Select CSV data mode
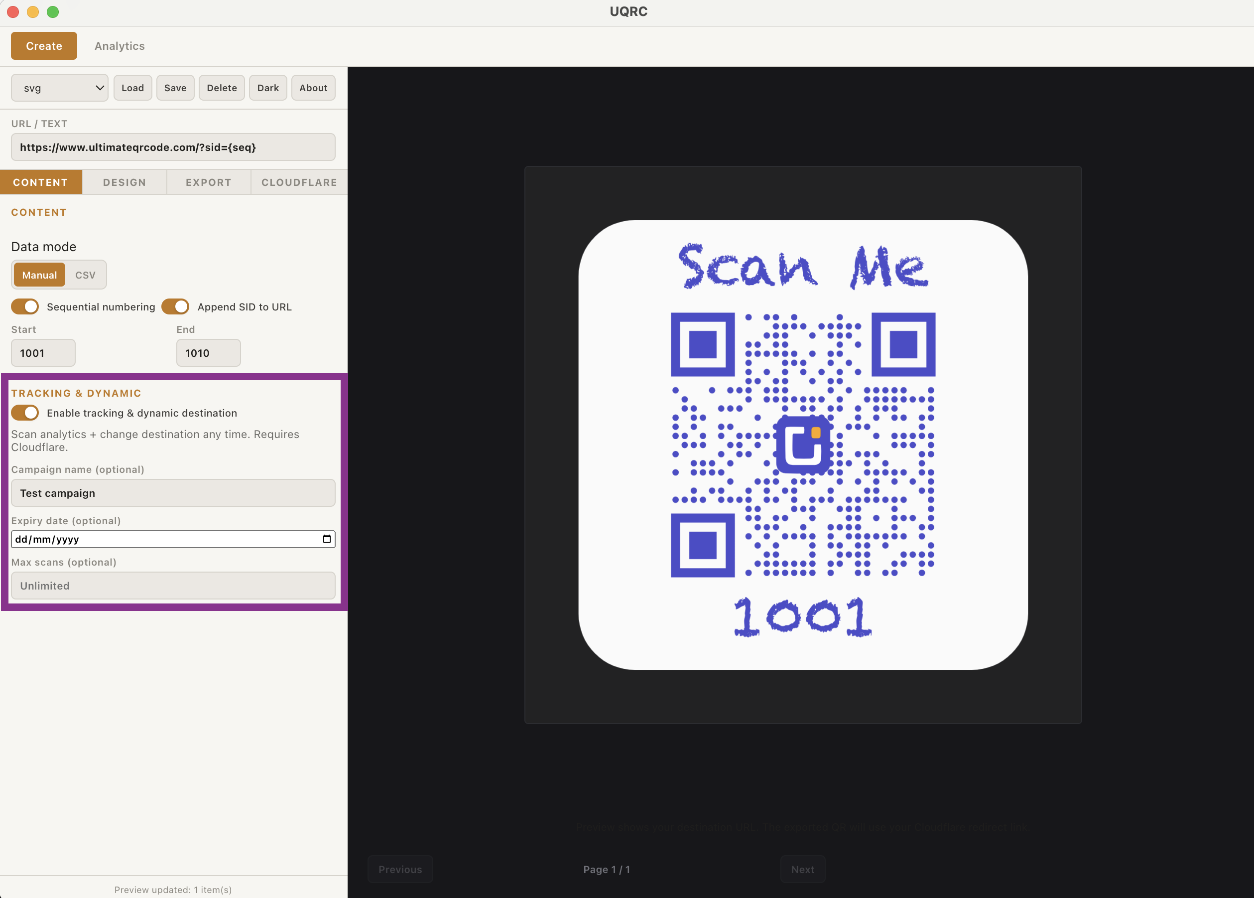Screen dimensions: 1254x898 (x=85, y=275)
